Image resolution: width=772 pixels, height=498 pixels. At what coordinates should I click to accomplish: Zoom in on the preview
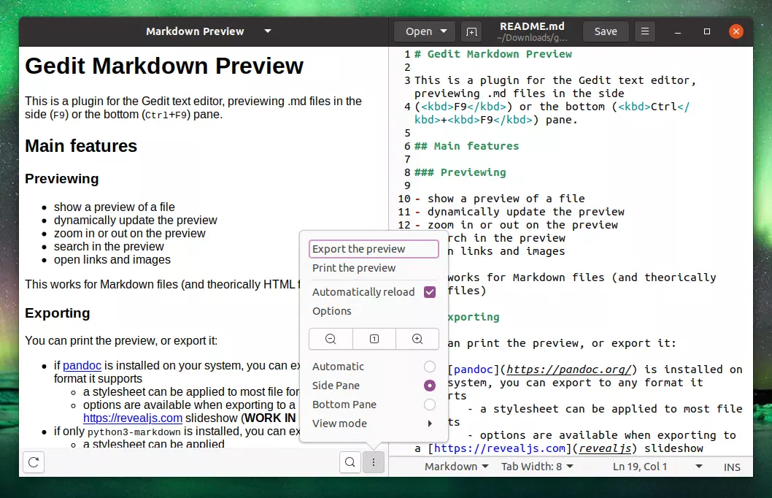[417, 339]
